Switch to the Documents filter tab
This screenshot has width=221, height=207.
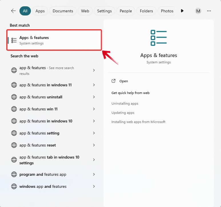63,11
